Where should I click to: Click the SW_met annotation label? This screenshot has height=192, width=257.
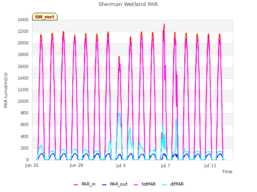pos(45,17)
